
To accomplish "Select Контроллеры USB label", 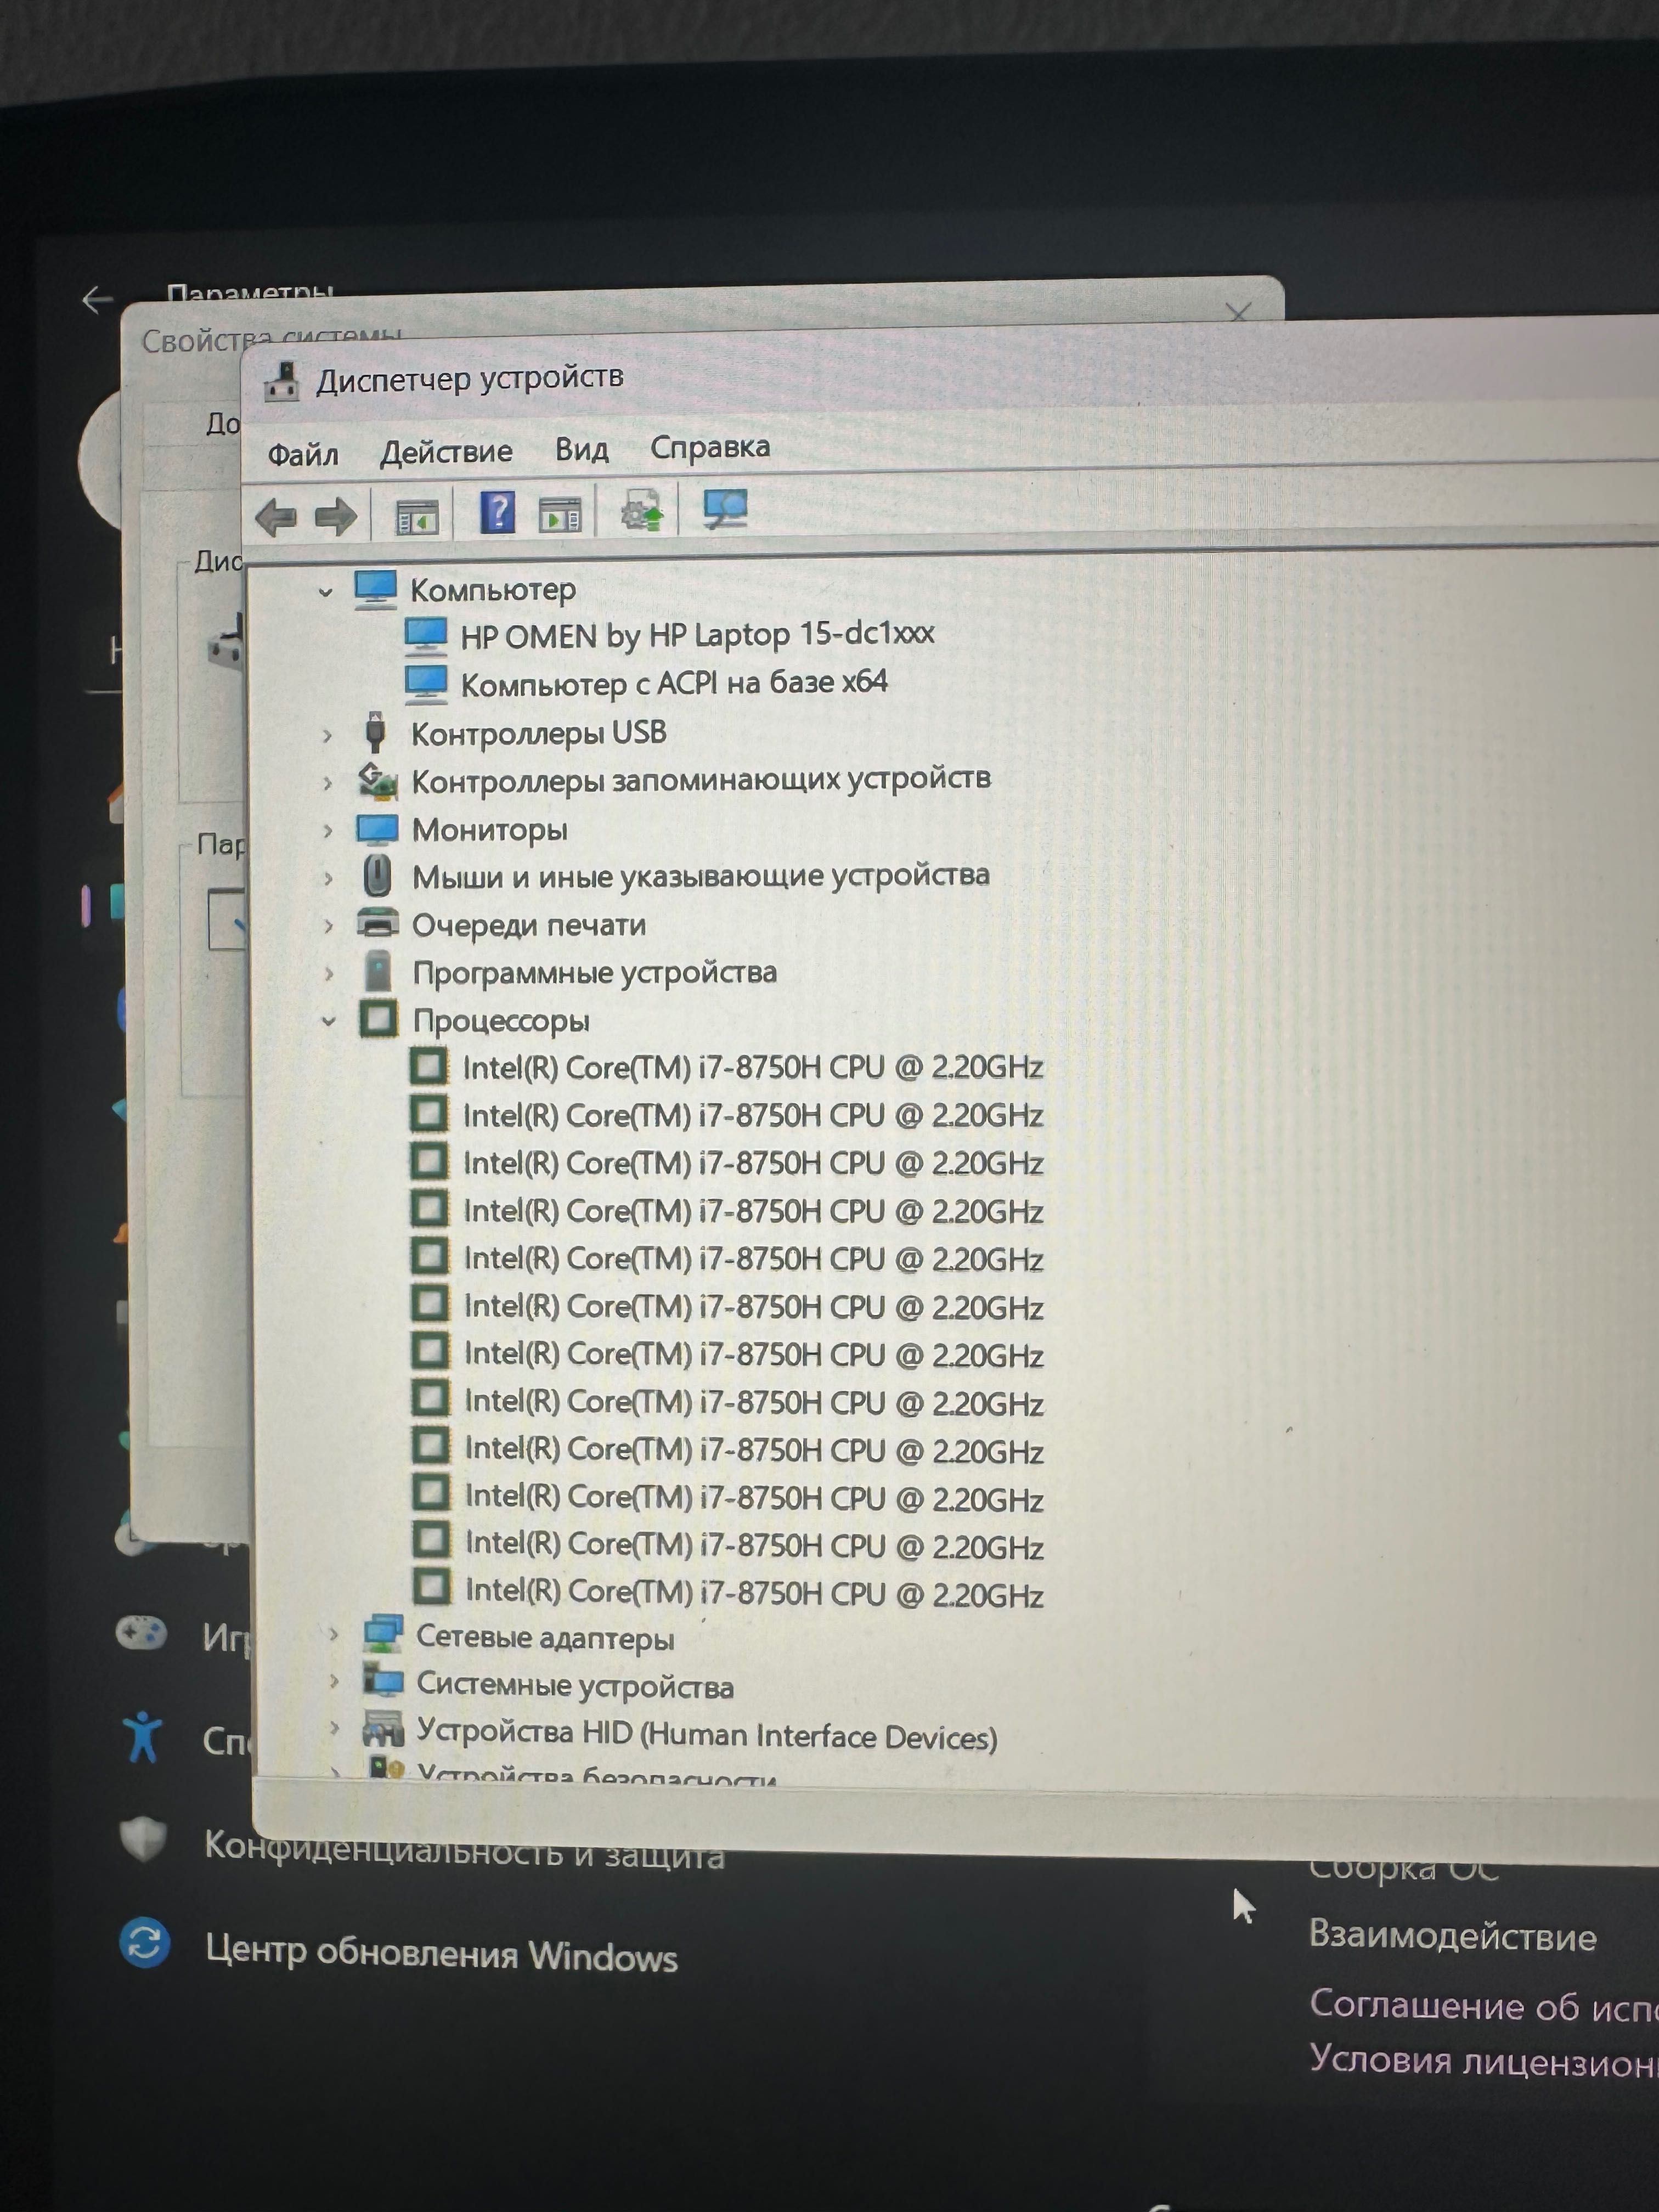I will pos(539,733).
